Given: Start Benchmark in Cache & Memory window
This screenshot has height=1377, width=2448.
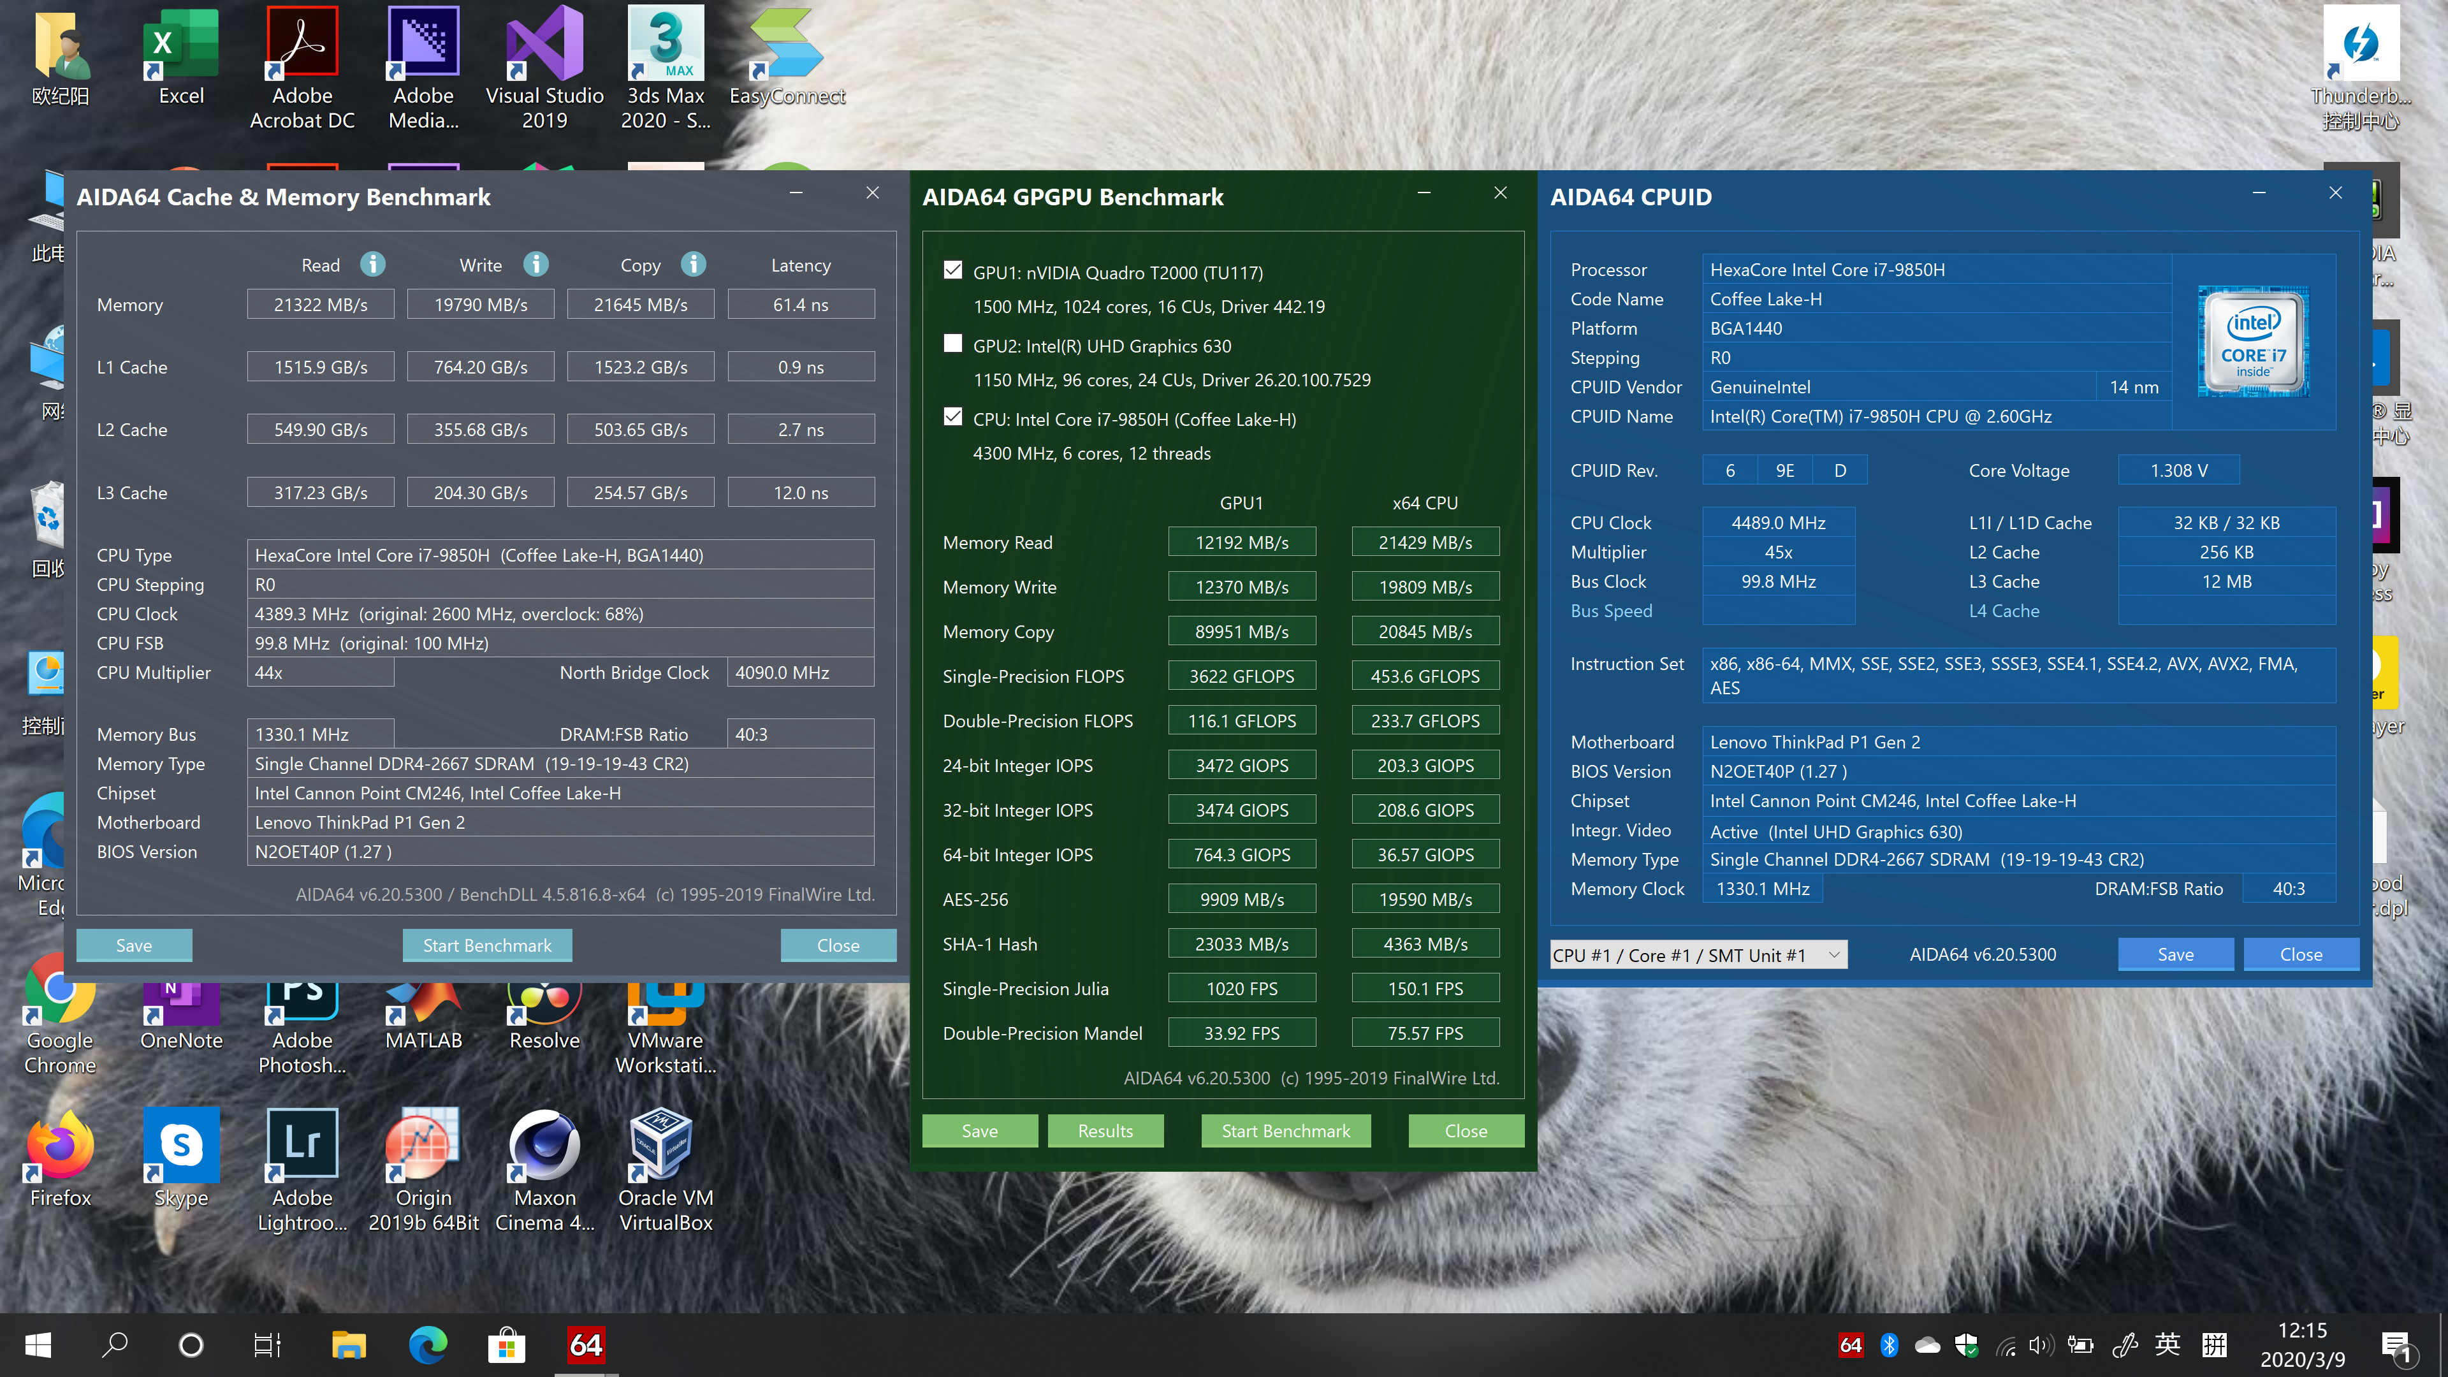Looking at the screenshot, I should (488, 945).
